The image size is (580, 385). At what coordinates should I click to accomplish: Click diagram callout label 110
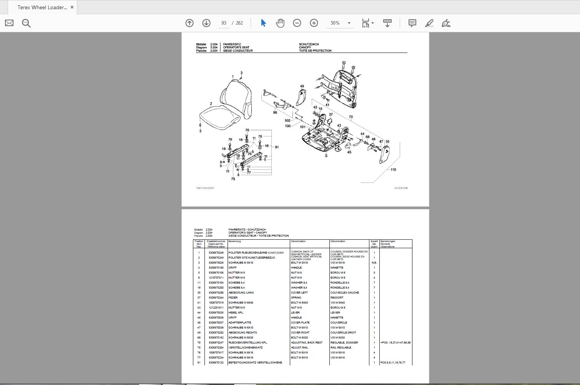393,170
